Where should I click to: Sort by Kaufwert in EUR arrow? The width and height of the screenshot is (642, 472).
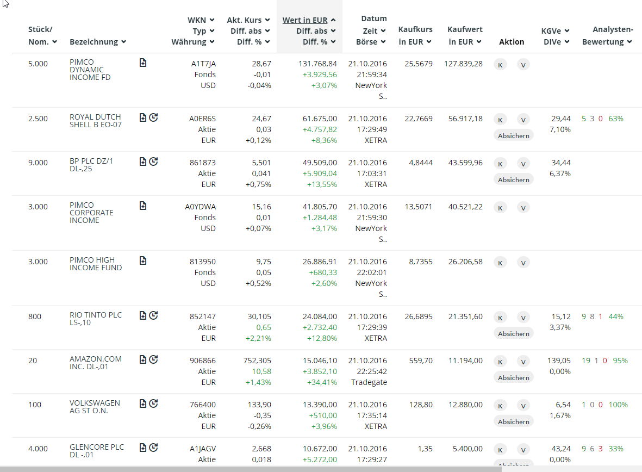[478, 42]
